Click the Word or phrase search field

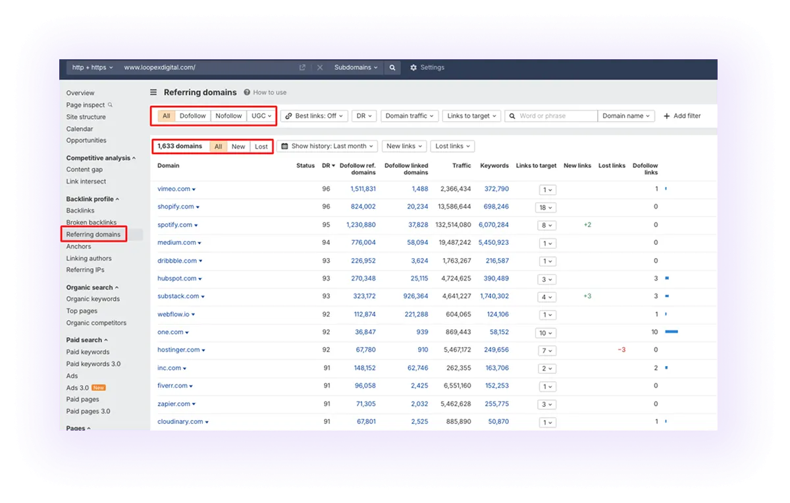click(x=551, y=116)
